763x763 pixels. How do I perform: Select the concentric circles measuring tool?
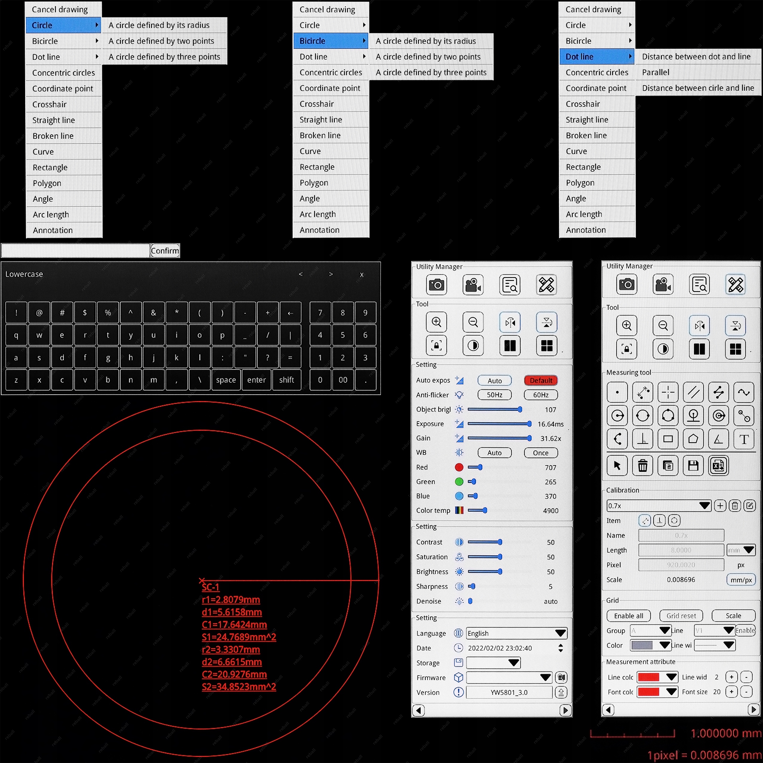[718, 416]
